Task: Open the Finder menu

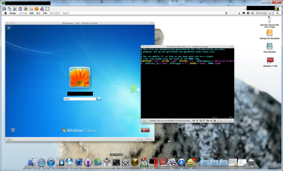Action: (13, 13)
